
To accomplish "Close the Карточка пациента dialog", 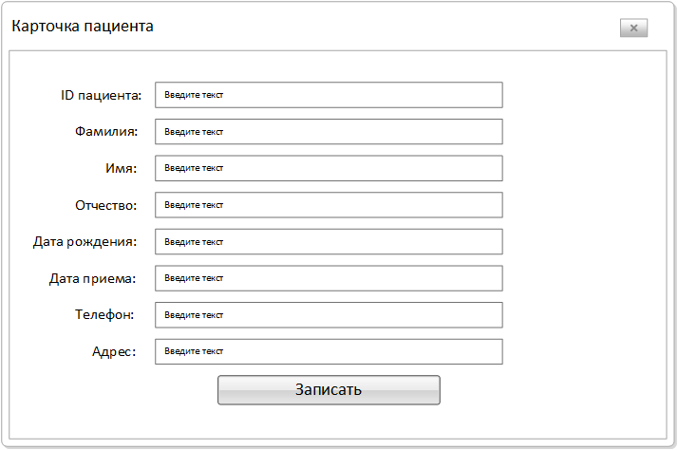I will (633, 28).
